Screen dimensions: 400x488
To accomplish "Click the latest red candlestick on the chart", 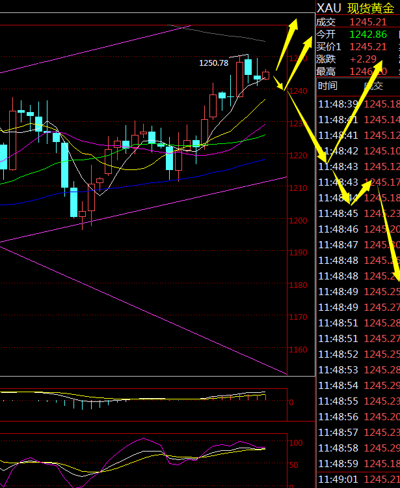I will click(266, 75).
